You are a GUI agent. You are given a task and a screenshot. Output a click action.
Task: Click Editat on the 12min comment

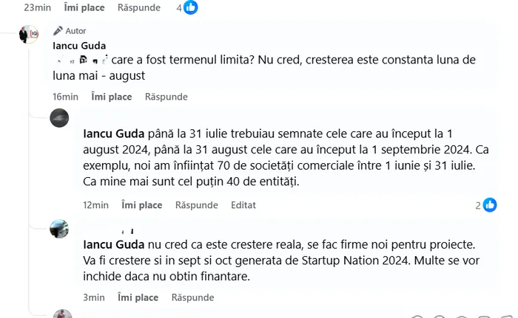click(x=244, y=205)
